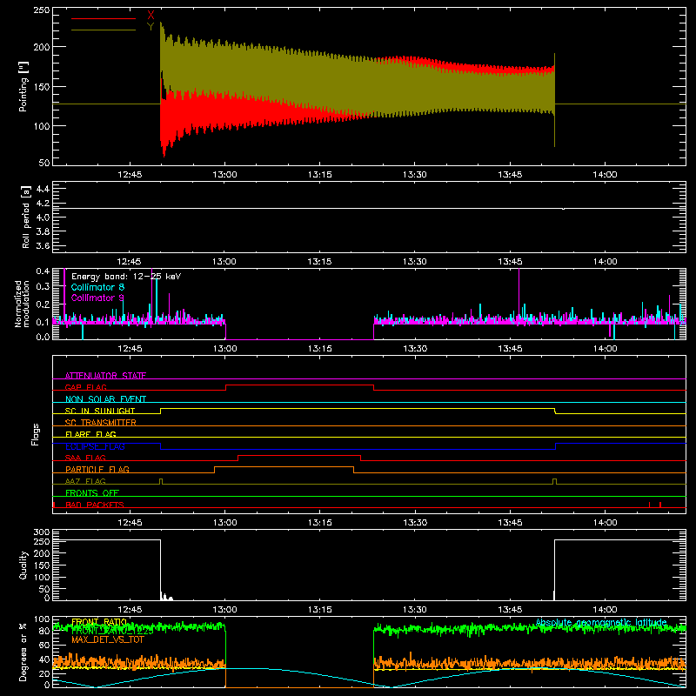Click the raised GAP_FLAG step segment
This screenshot has width=696, height=696.
coord(299,385)
